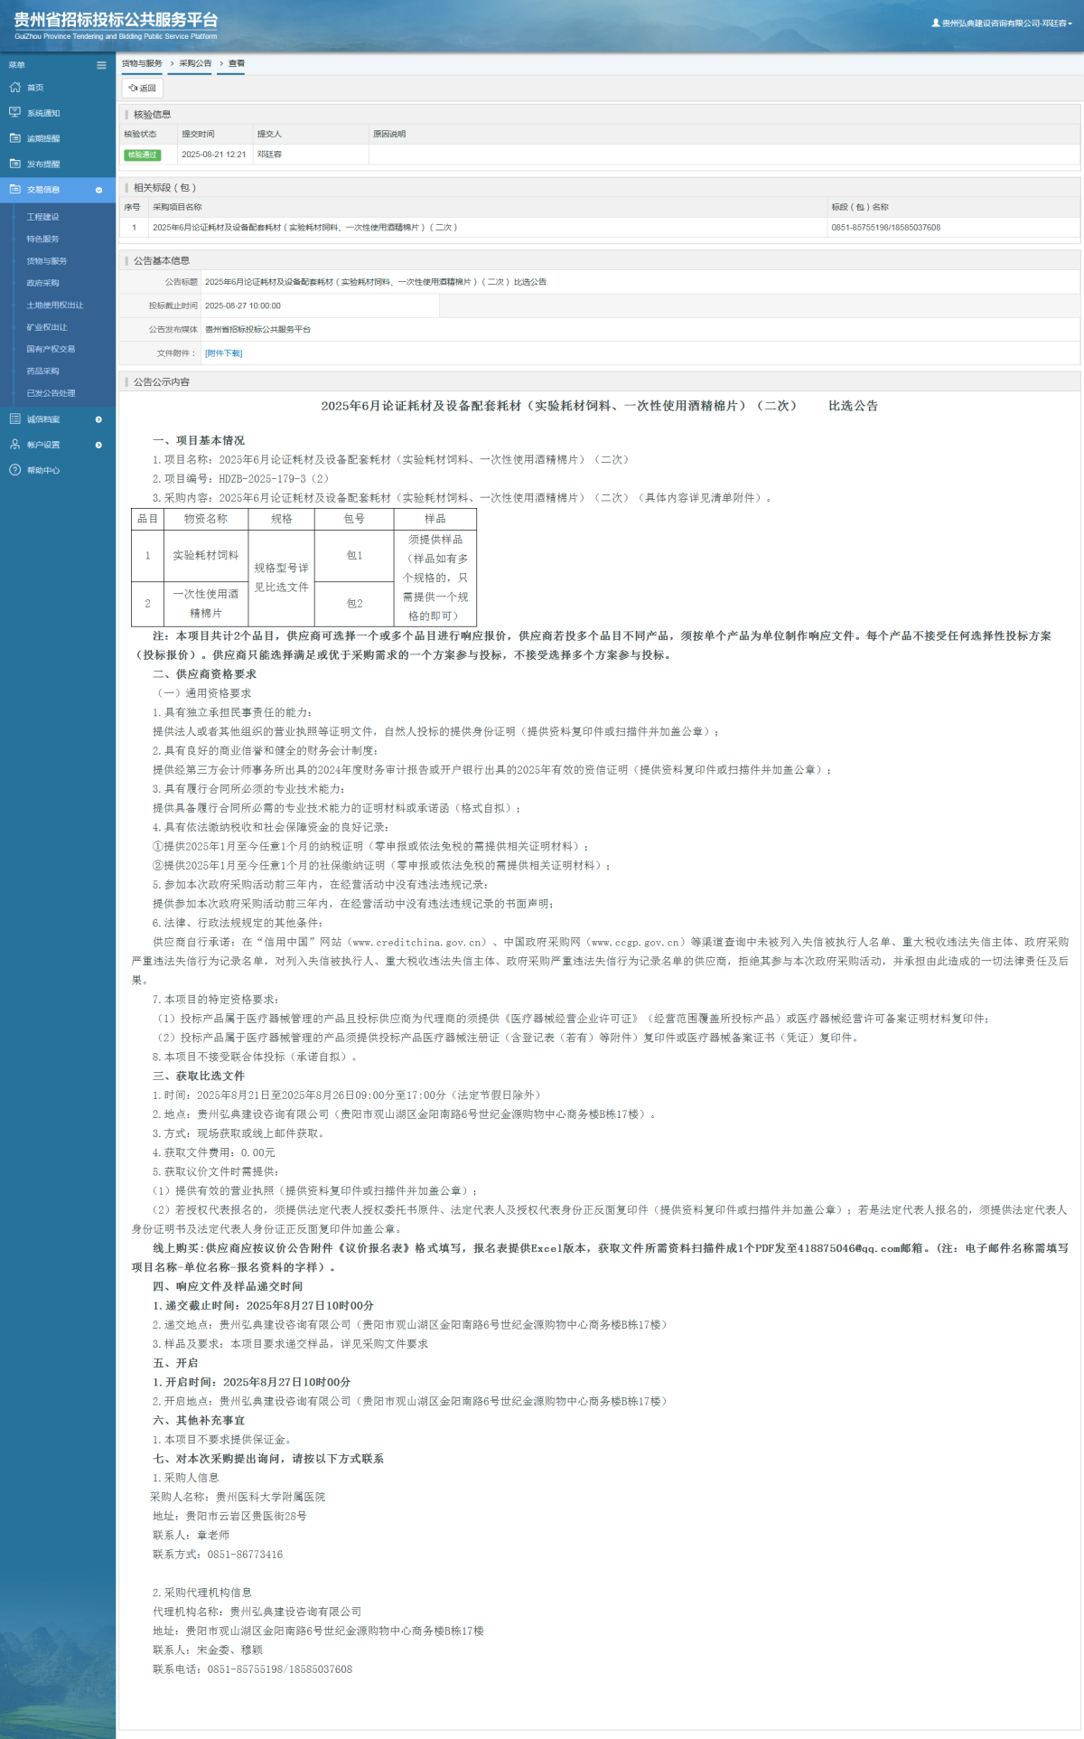The height and width of the screenshot is (1739, 1084).
Task: Open 土地使用权出让 in sidebar submenu
Action: click(54, 305)
